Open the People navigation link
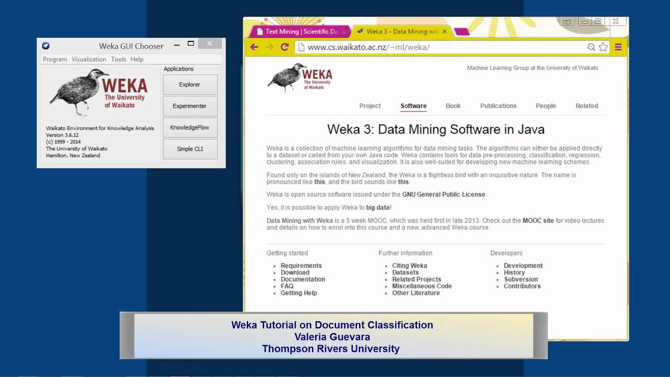This screenshot has height=377, width=670. tap(546, 106)
